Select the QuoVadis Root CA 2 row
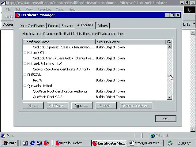 tap(95, 97)
